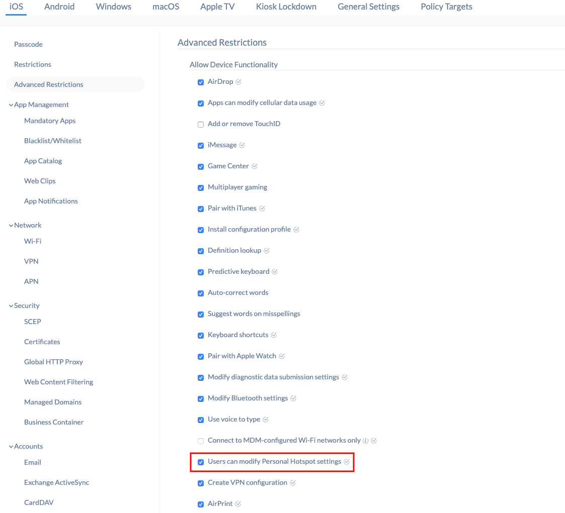Click the icon next to Pair with iTunes
Image resolution: width=565 pixels, height=513 pixels.
tap(262, 209)
